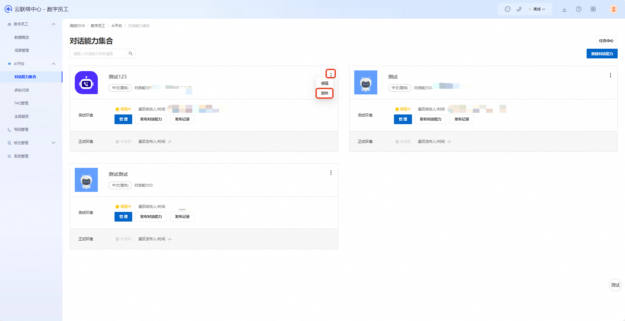
Task: Click the purple robot icon of 测试123
Action: (86, 83)
